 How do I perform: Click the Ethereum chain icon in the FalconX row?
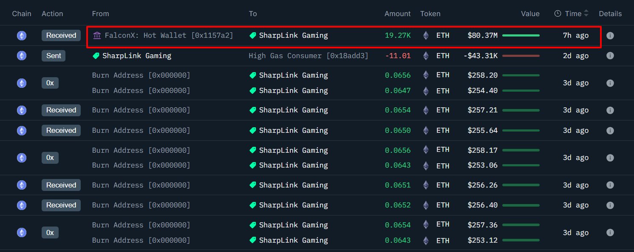coord(21,36)
